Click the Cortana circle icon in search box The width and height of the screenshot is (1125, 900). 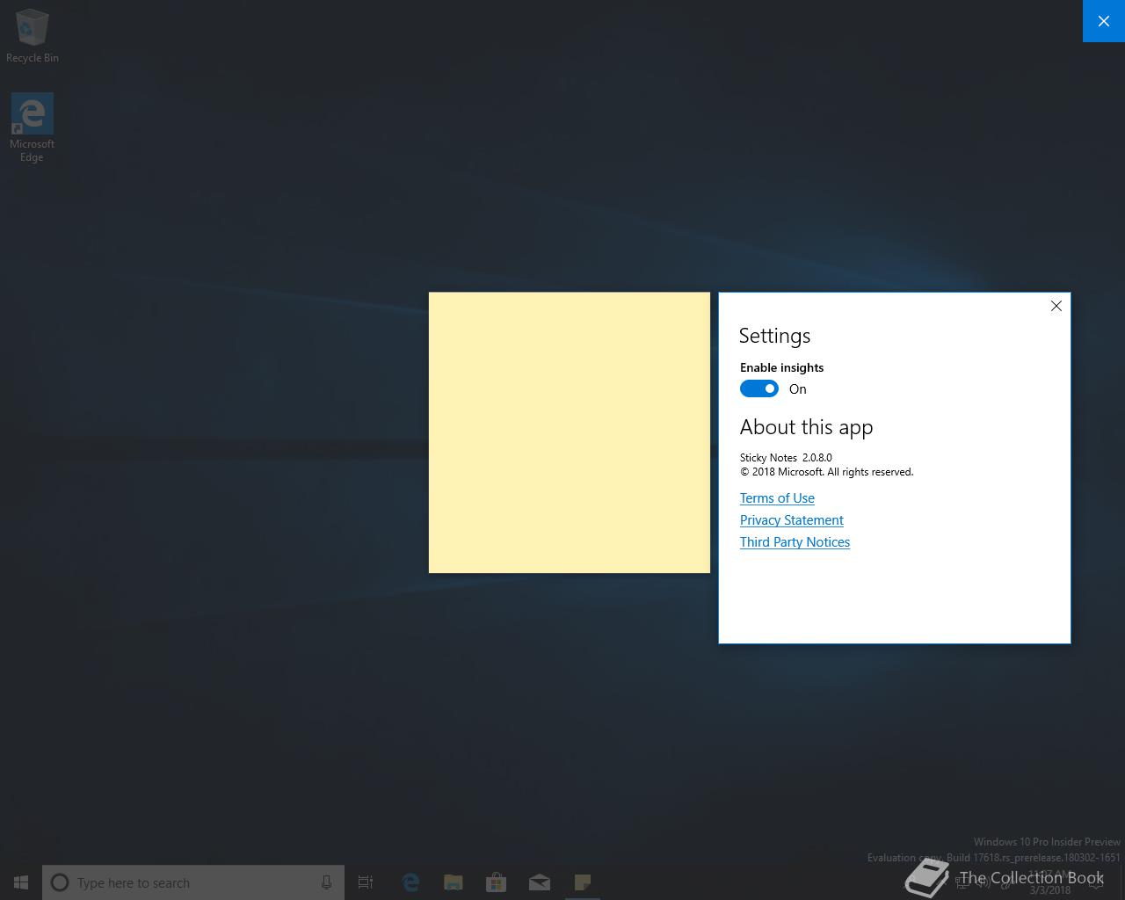[60, 882]
